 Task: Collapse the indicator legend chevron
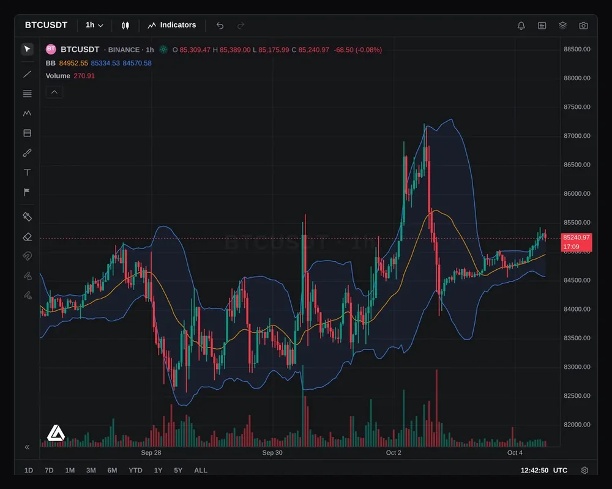click(x=54, y=92)
